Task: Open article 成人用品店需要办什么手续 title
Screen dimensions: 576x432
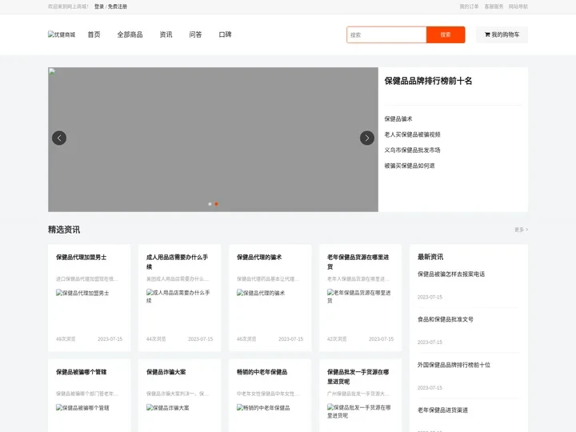Action: click(177, 262)
